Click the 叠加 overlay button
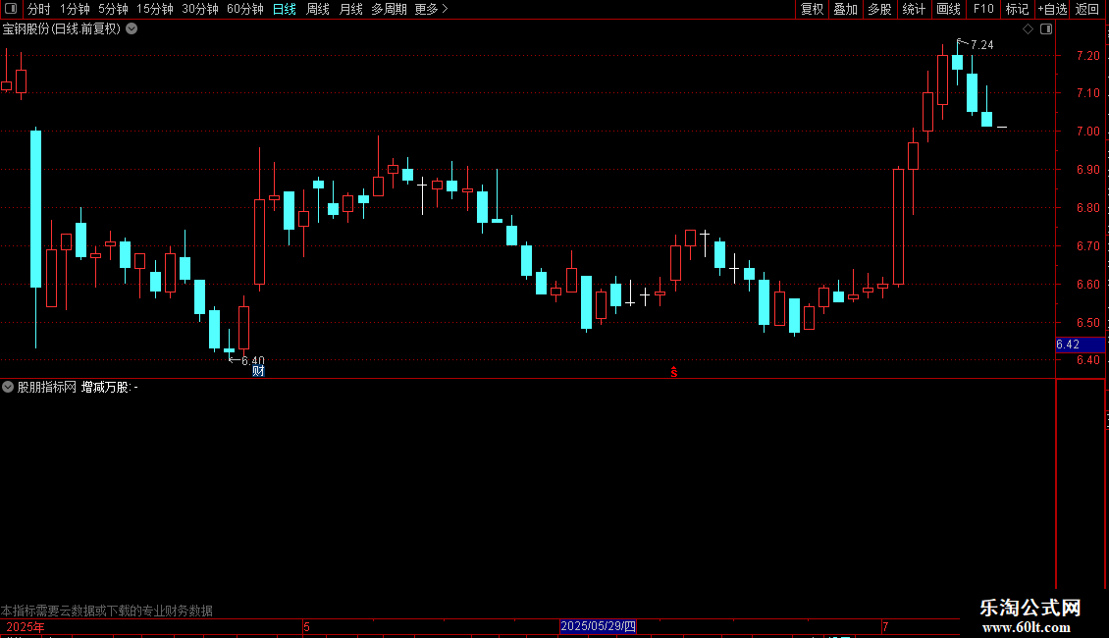This screenshot has height=638, width=1109. coord(845,9)
